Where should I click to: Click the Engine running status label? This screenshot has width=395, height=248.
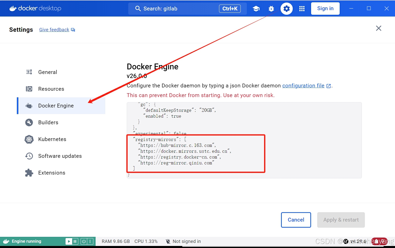(x=27, y=241)
